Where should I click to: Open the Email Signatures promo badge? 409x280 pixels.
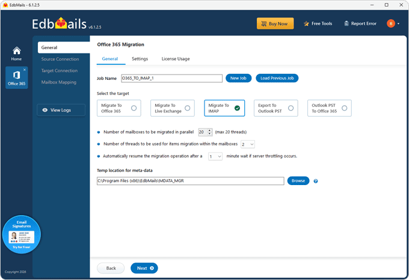click(x=22, y=234)
